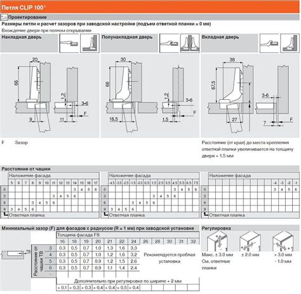Click column header 24 in the facade thickness table
This screenshot has width=301, height=294.
pos(133,241)
